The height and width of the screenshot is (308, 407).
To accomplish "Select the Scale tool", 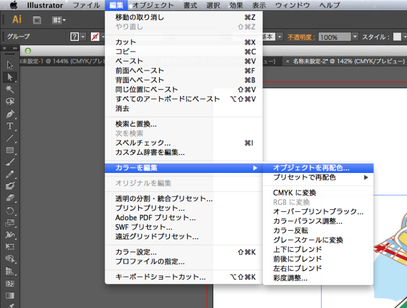I will pyautogui.click(x=10, y=223).
